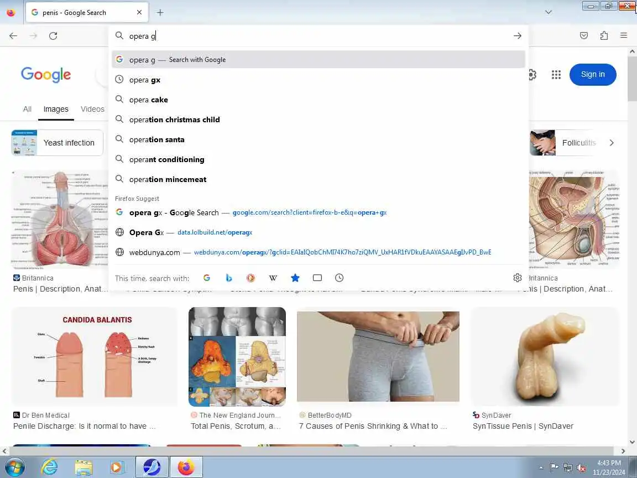Open the List all tabs dropdown

(549, 12)
